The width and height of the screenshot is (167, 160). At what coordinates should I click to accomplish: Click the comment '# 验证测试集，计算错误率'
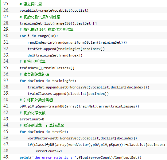coord(42,125)
